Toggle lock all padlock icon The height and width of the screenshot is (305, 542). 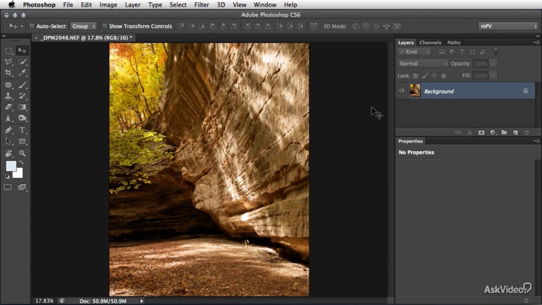(444, 75)
